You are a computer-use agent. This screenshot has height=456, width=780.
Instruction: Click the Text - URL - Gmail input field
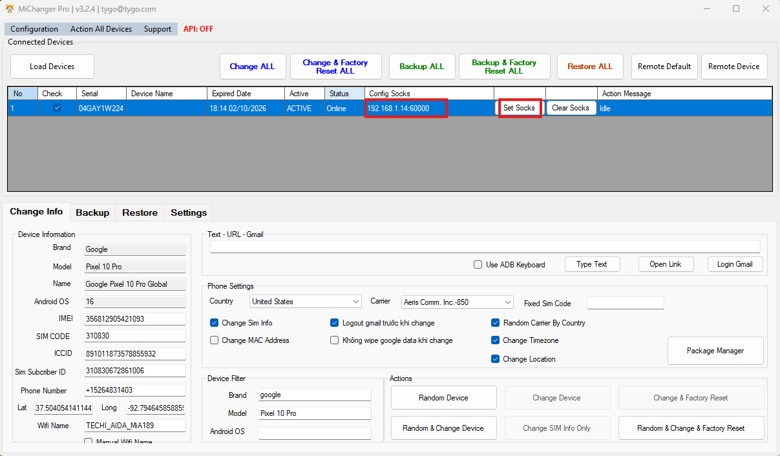[485, 247]
